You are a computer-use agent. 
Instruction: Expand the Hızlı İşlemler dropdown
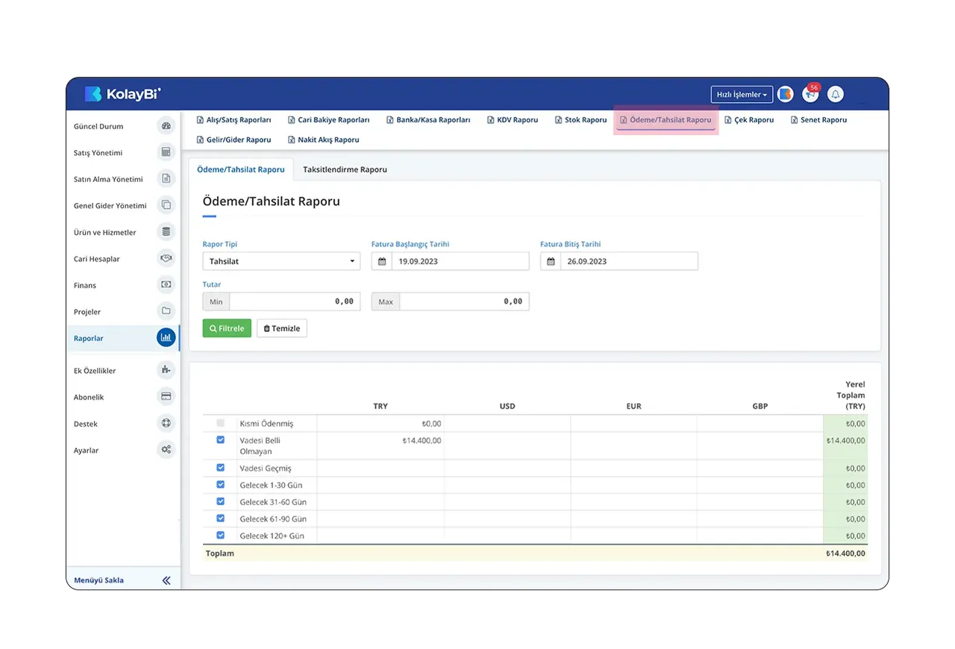(742, 95)
